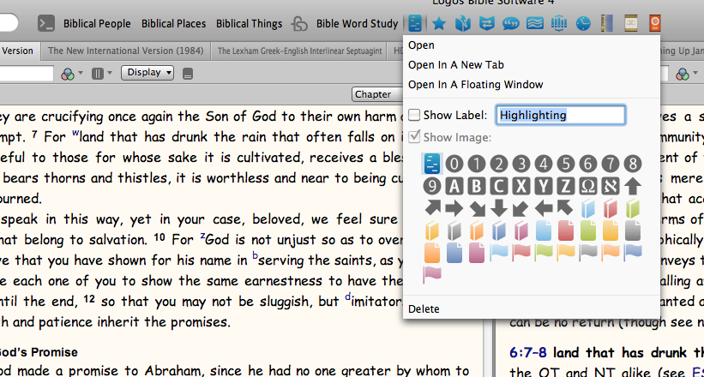
Task: Select the circled 9 image
Action: click(x=432, y=186)
